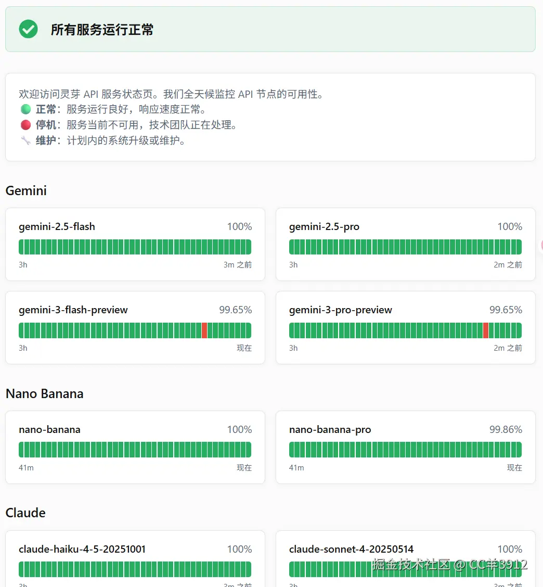Click the red dot beside 停机
The width and height of the screenshot is (543, 587).
coord(26,125)
